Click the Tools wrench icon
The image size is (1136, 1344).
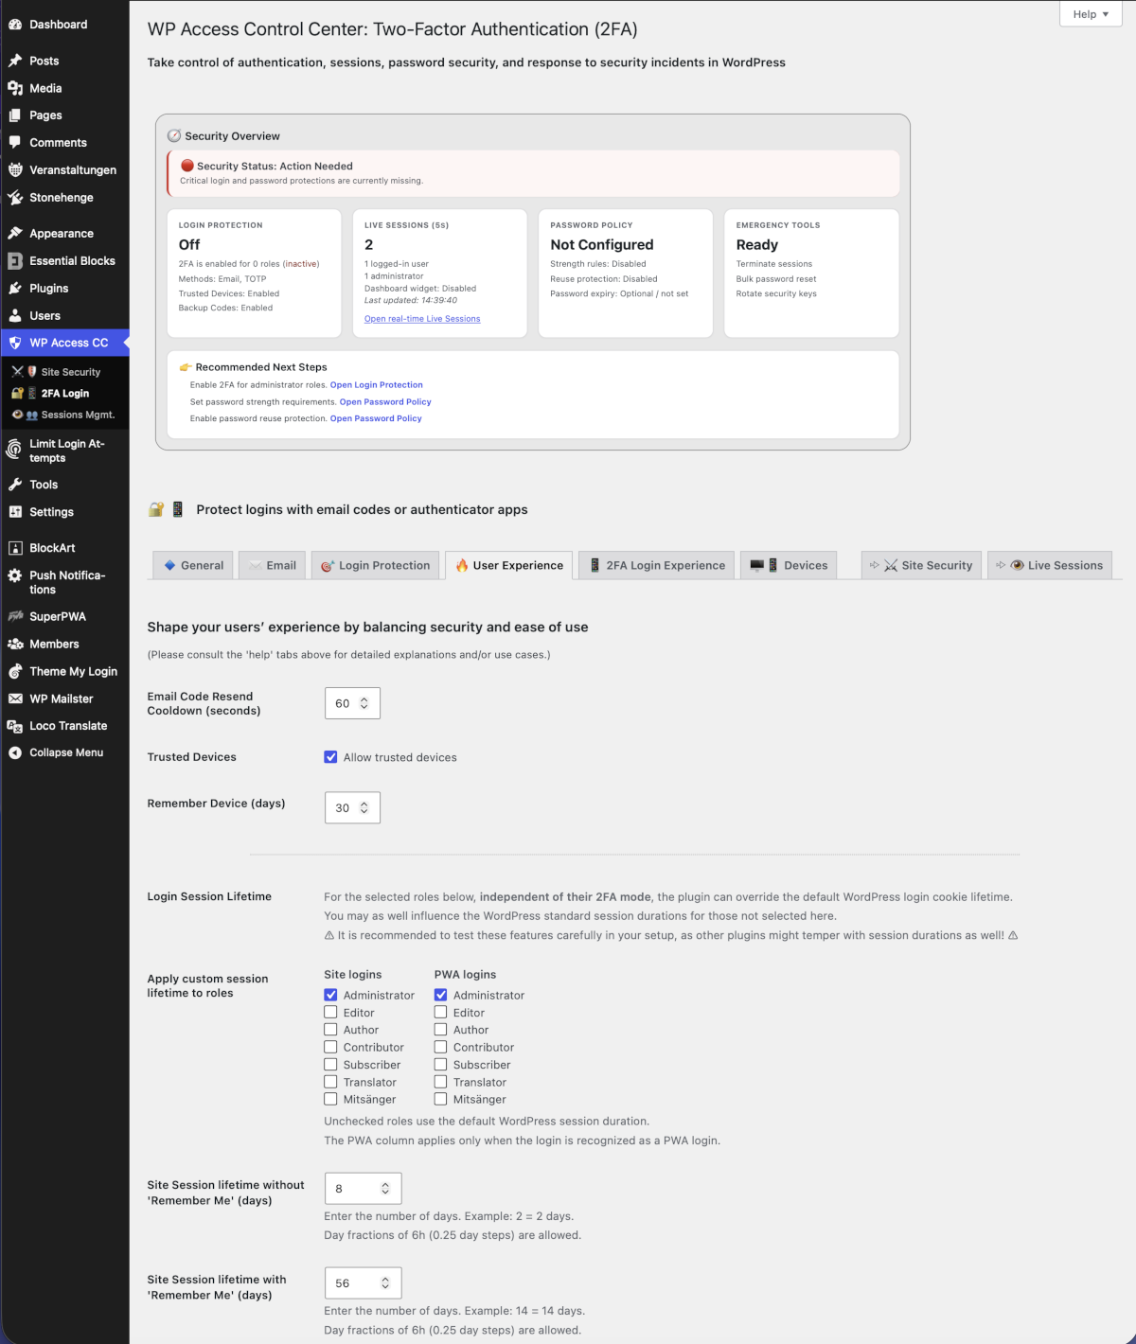pos(15,485)
